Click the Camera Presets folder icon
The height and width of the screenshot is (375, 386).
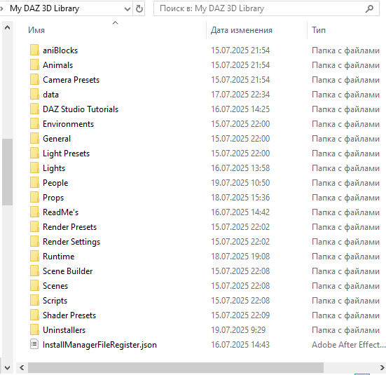(34, 80)
